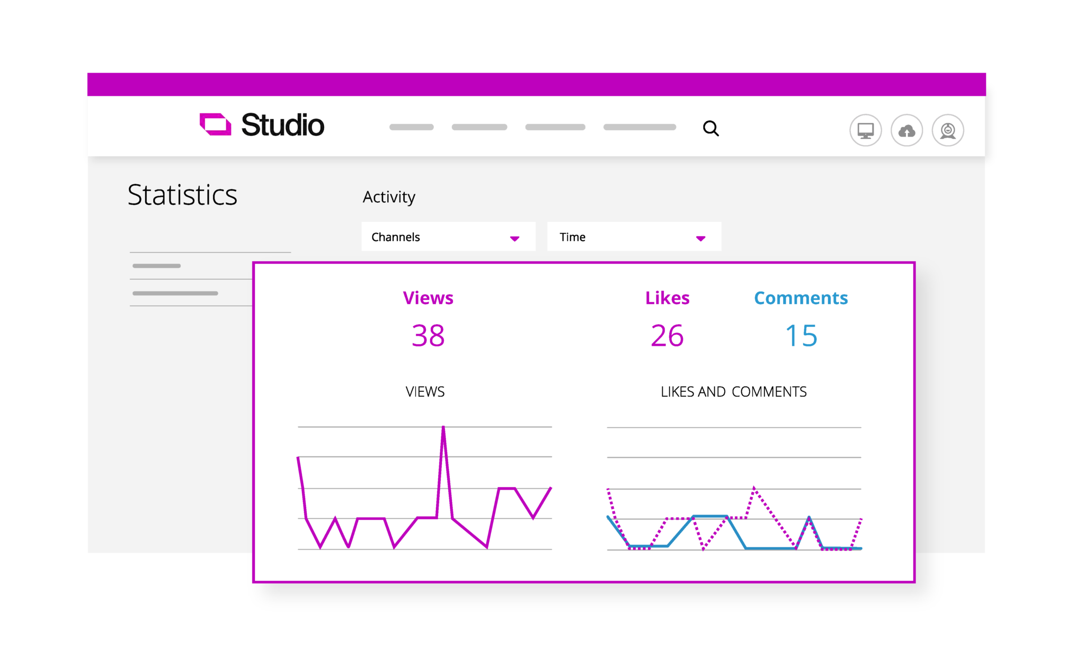Click the first sidebar placeholder item

pos(156,266)
